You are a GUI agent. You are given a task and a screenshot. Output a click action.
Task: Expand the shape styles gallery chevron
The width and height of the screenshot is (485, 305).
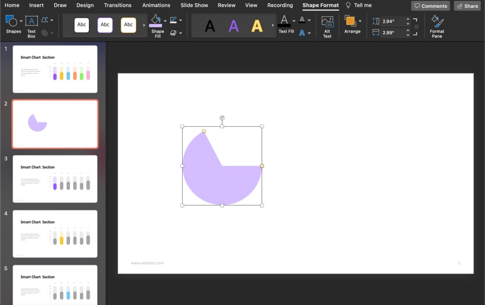[144, 25]
